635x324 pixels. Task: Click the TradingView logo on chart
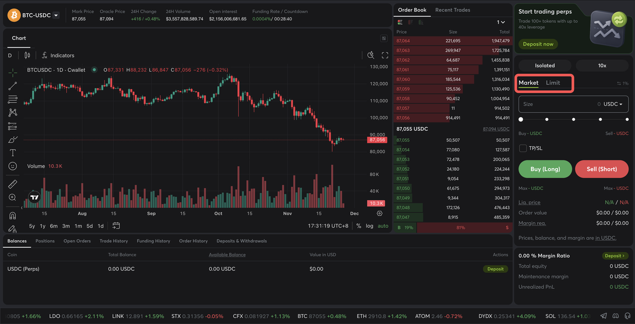click(34, 197)
